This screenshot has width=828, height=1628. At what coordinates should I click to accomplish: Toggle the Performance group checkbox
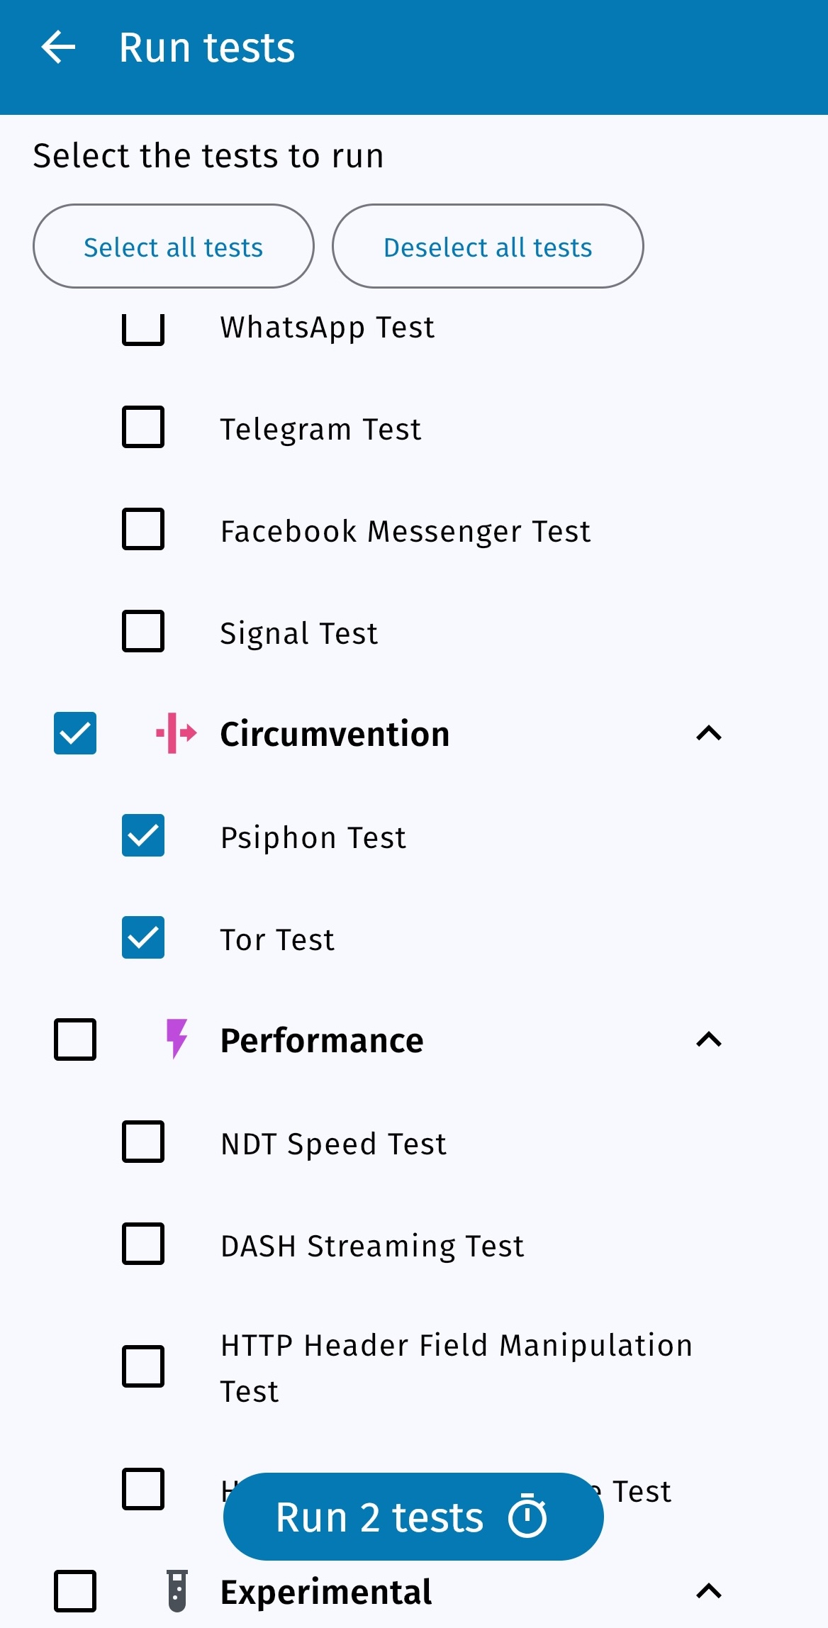pyautogui.click(x=75, y=1039)
